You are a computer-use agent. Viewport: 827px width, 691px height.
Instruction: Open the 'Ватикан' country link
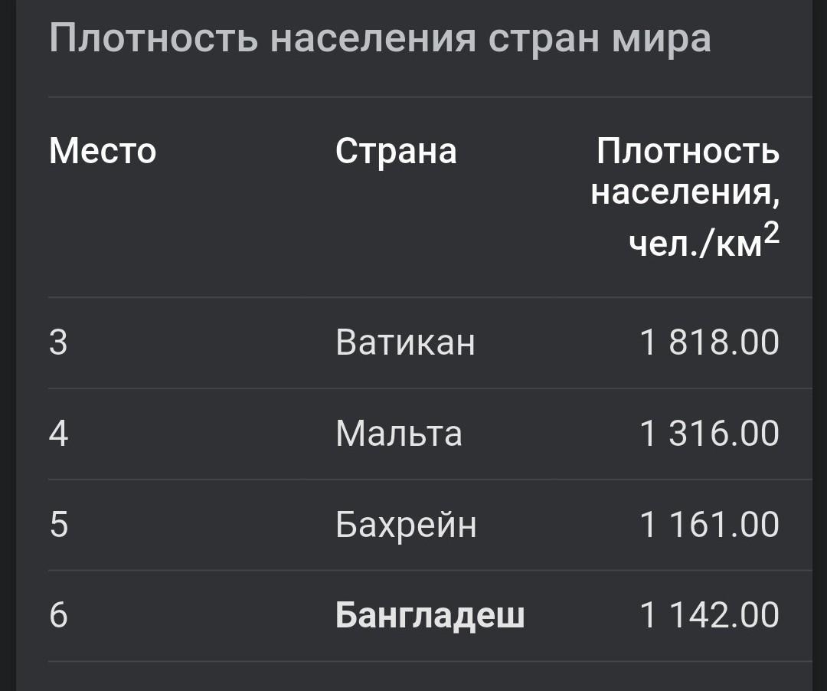tap(405, 342)
